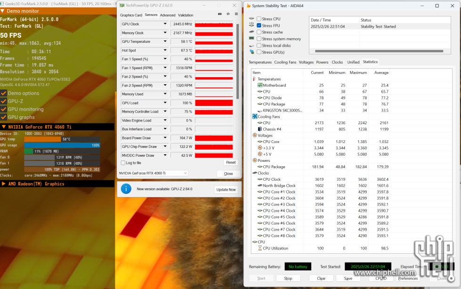Collapse the FurMark Demo monitor panel
Screen dimensions: 461x289
(3, 11)
